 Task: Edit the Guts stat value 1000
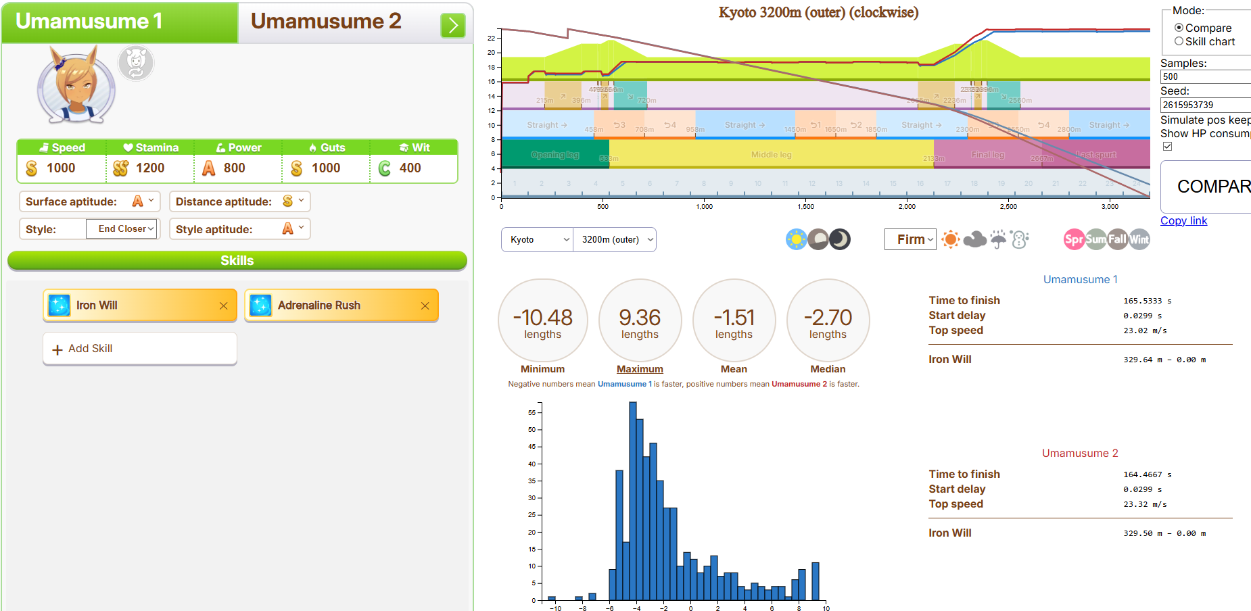point(326,168)
